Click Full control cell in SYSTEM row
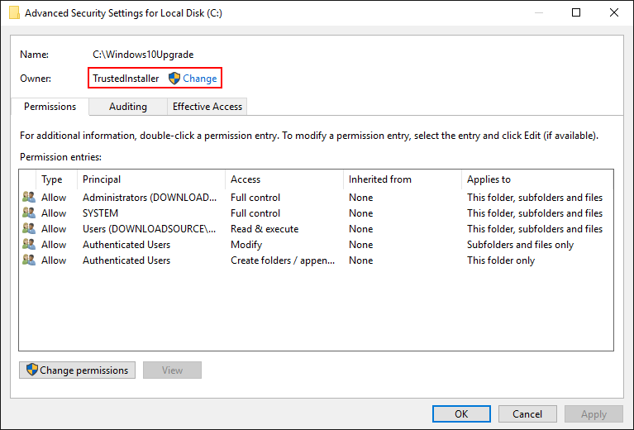634x430 pixels. 255,213
